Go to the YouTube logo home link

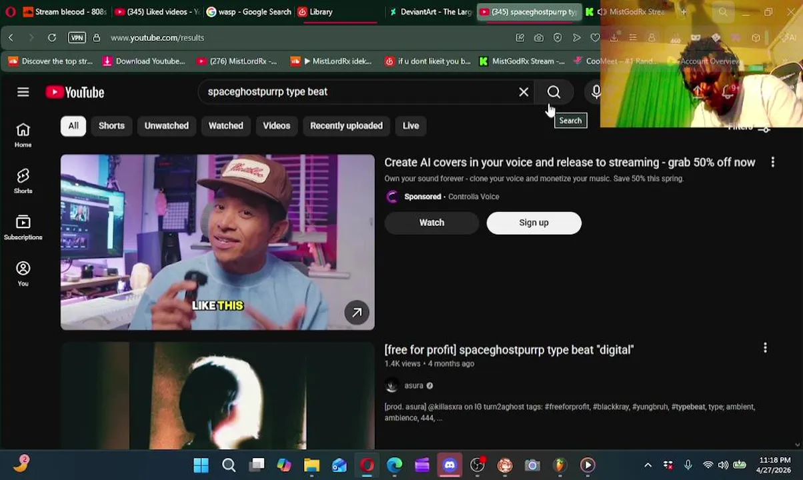click(x=75, y=92)
